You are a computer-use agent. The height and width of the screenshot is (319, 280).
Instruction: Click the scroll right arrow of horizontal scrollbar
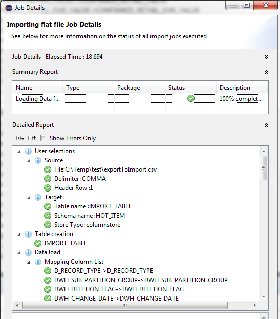tap(254, 305)
